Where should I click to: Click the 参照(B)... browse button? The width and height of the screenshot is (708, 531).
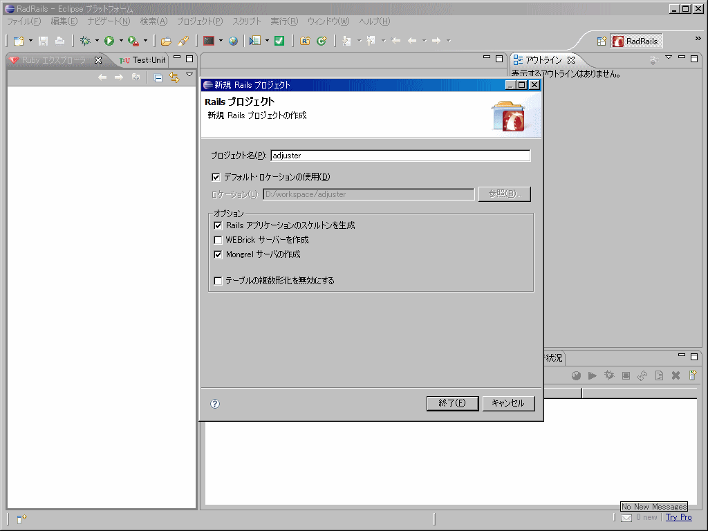504,194
